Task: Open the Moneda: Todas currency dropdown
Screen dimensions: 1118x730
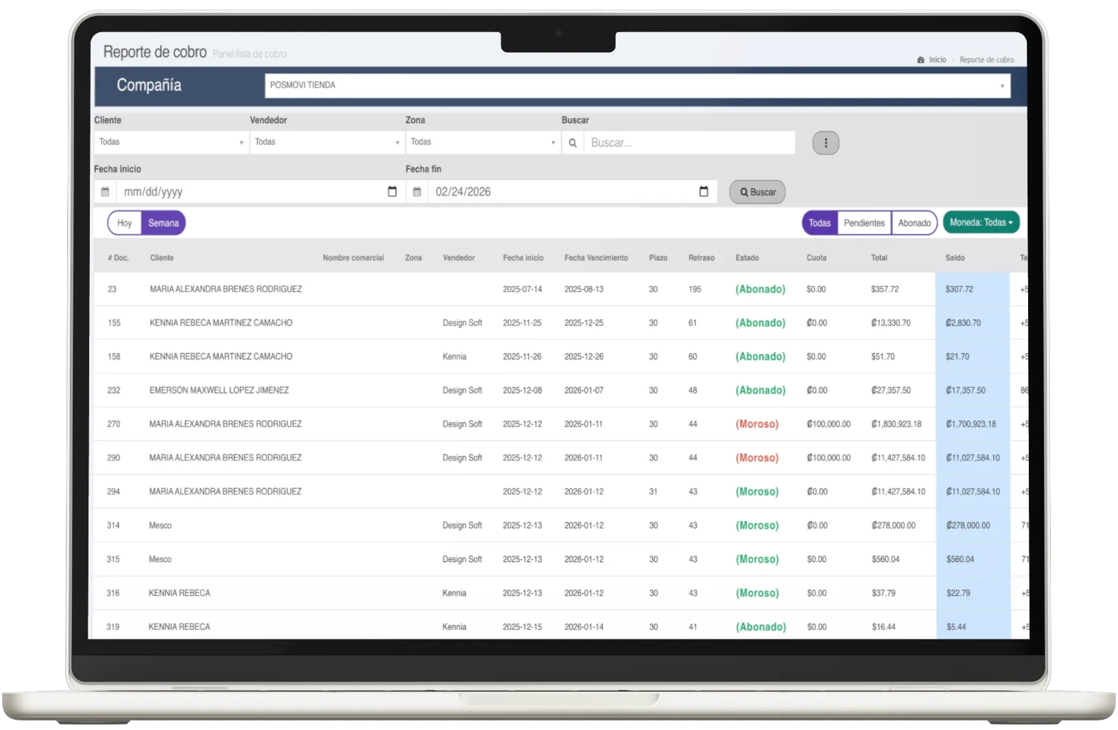Action: (981, 223)
